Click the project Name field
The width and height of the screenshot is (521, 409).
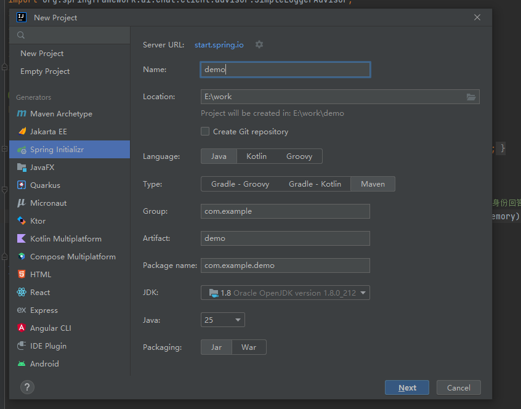pos(285,70)
